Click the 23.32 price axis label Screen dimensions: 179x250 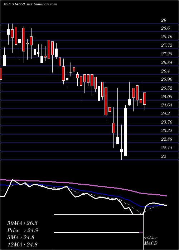(x=167, y=131)
